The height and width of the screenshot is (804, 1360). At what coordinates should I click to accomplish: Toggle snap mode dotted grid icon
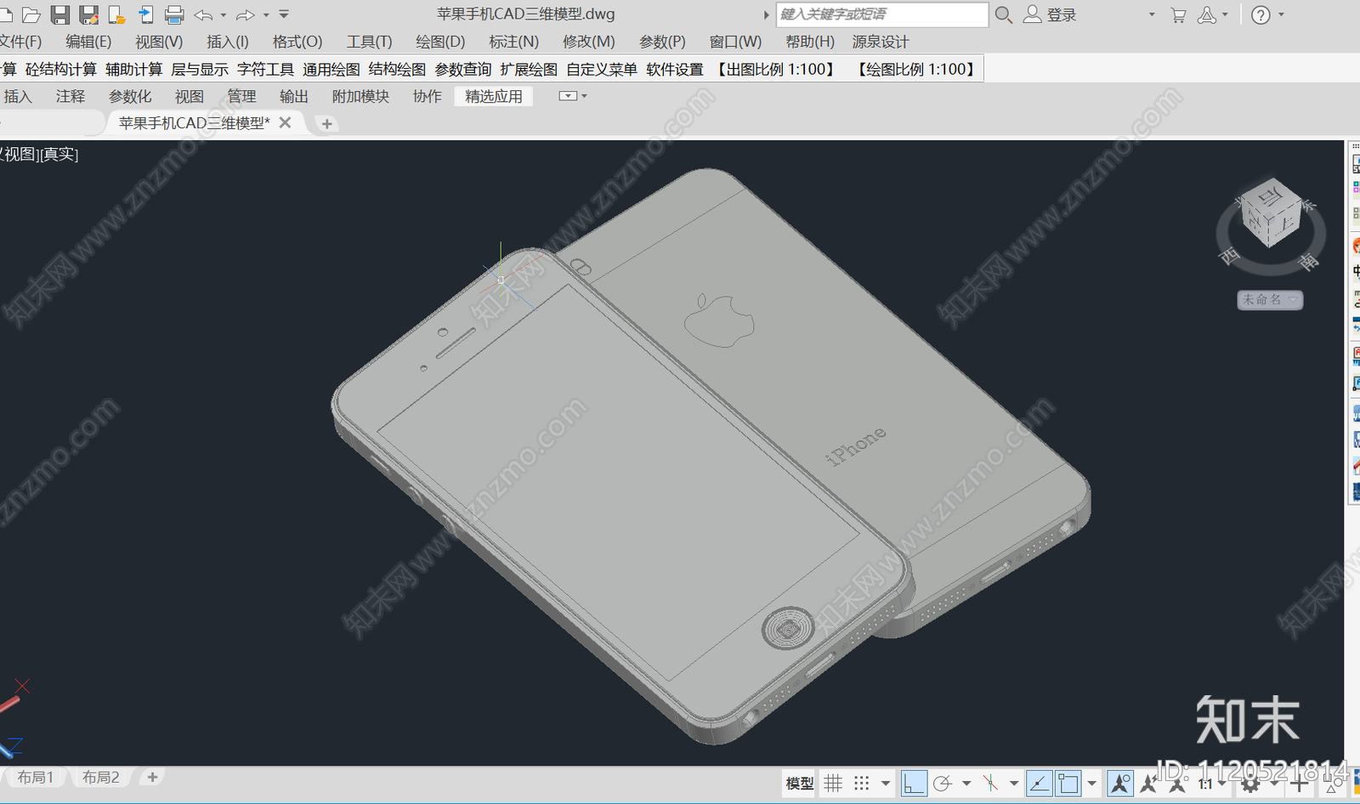861,784
